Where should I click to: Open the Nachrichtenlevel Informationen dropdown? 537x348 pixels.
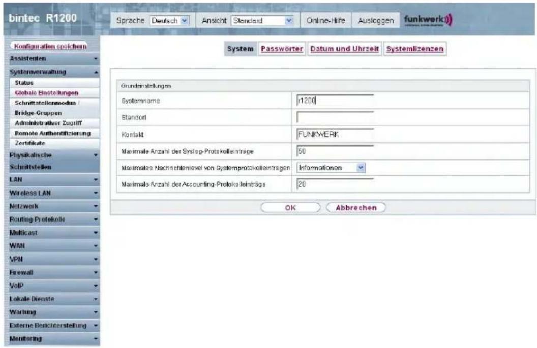331,168
